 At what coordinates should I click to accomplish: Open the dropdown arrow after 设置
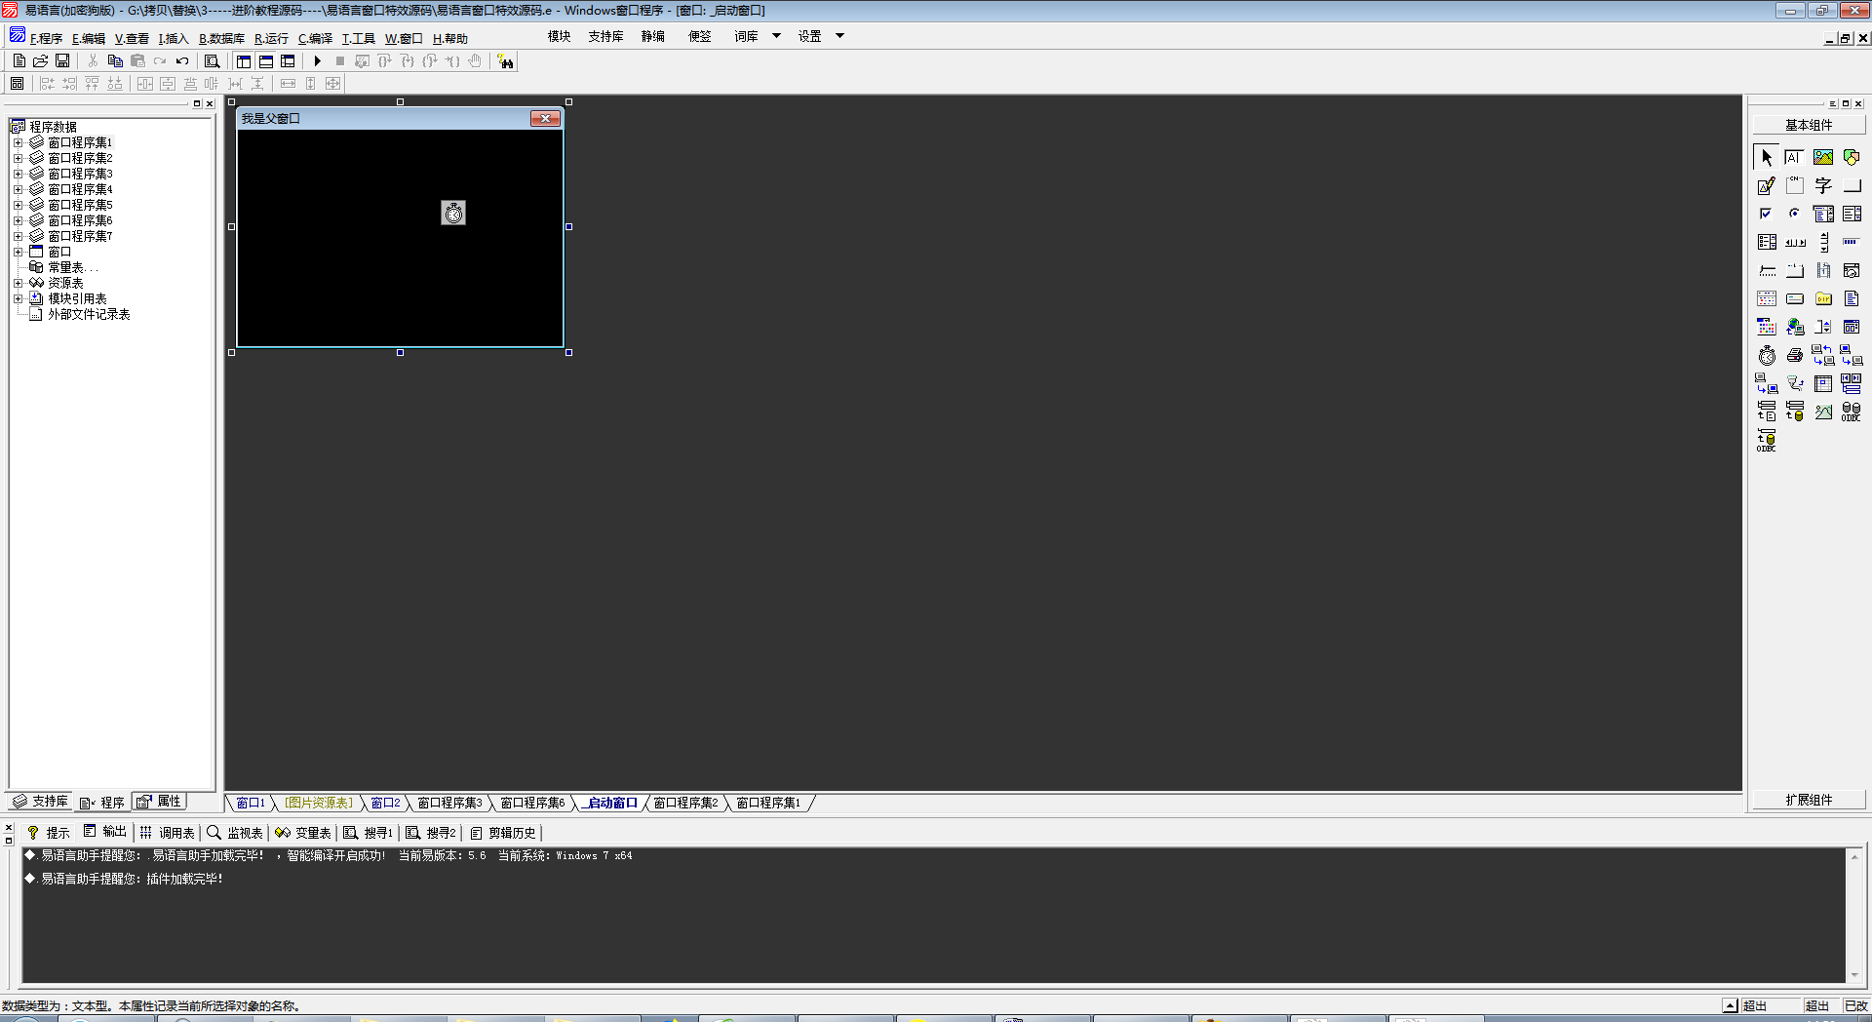click(x=839, y=36)
